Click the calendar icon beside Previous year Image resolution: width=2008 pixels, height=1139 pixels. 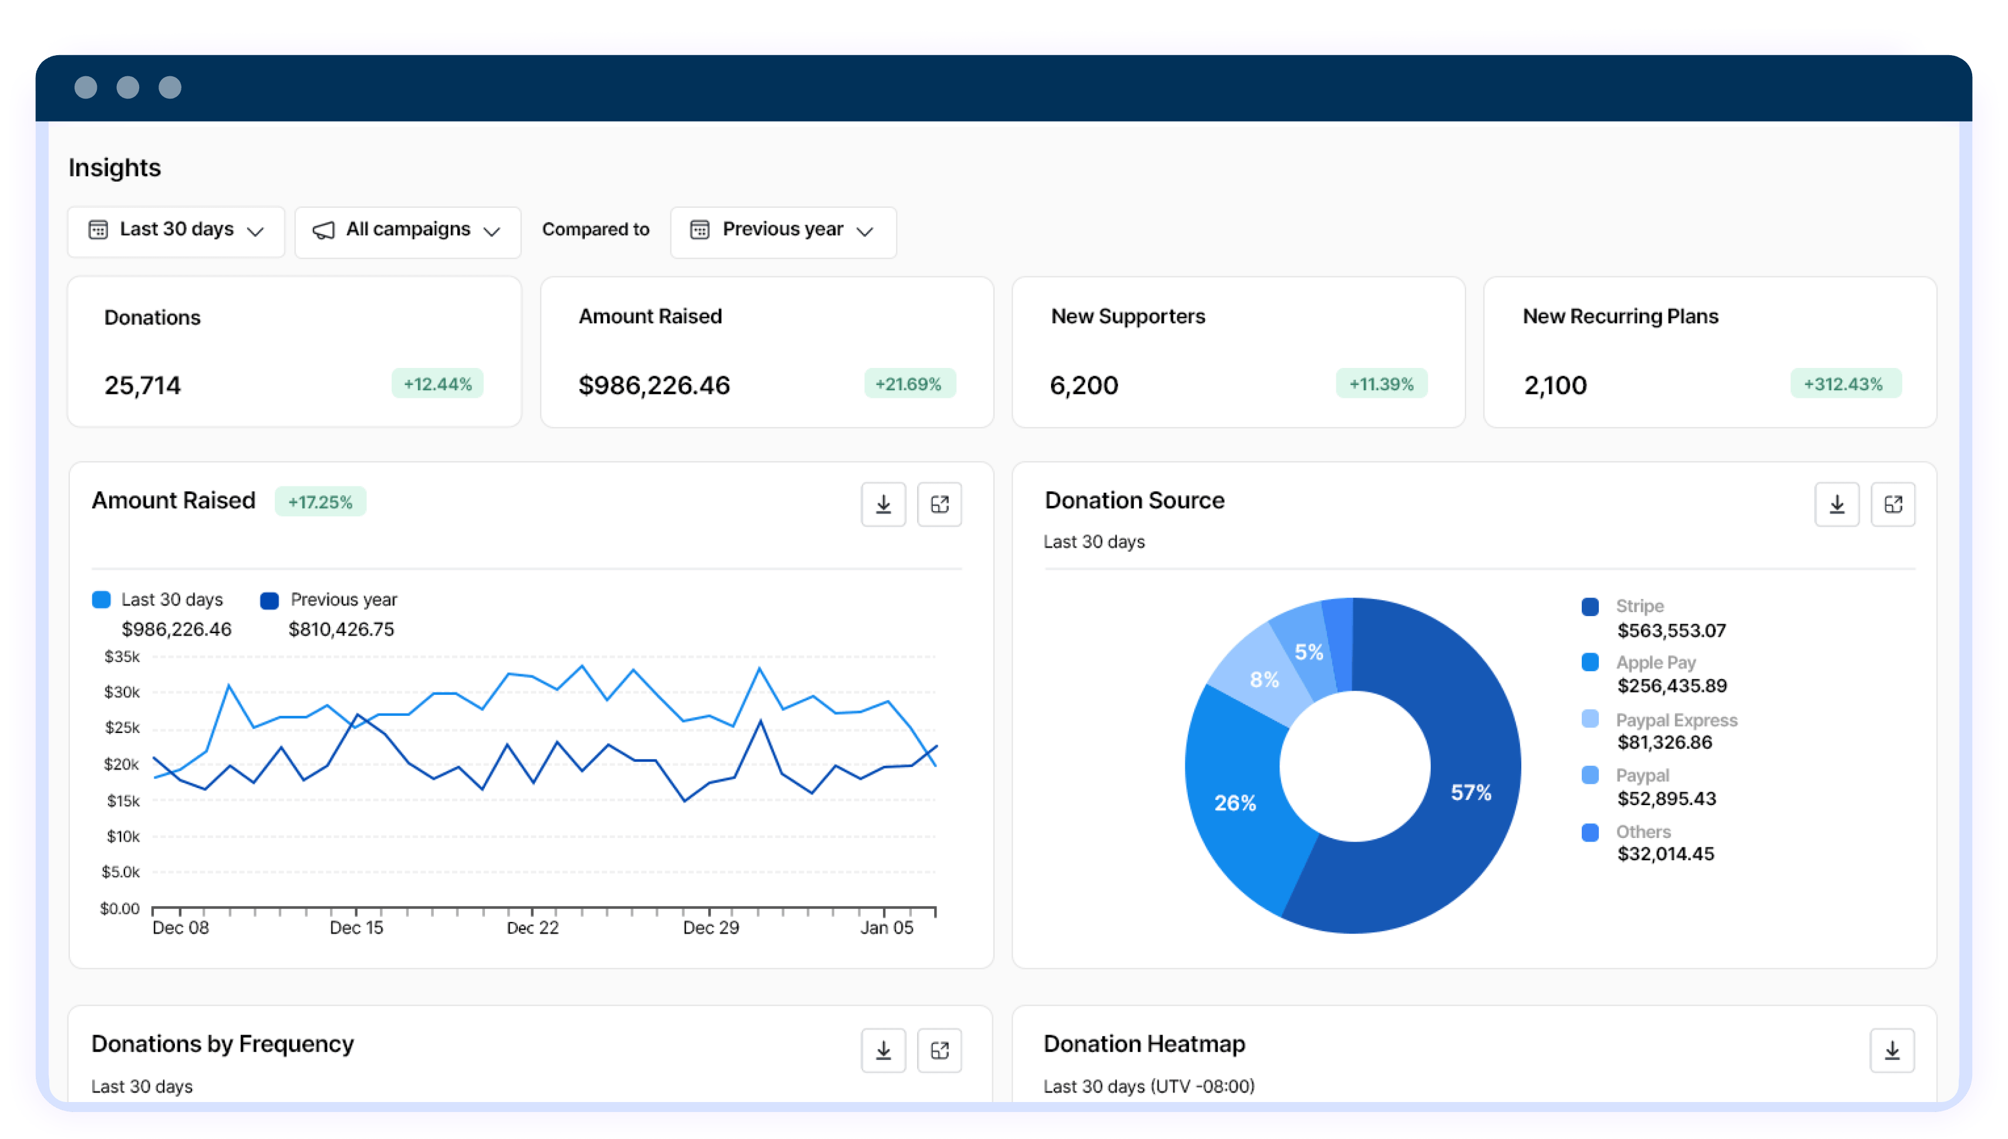(x=699, y=230)
